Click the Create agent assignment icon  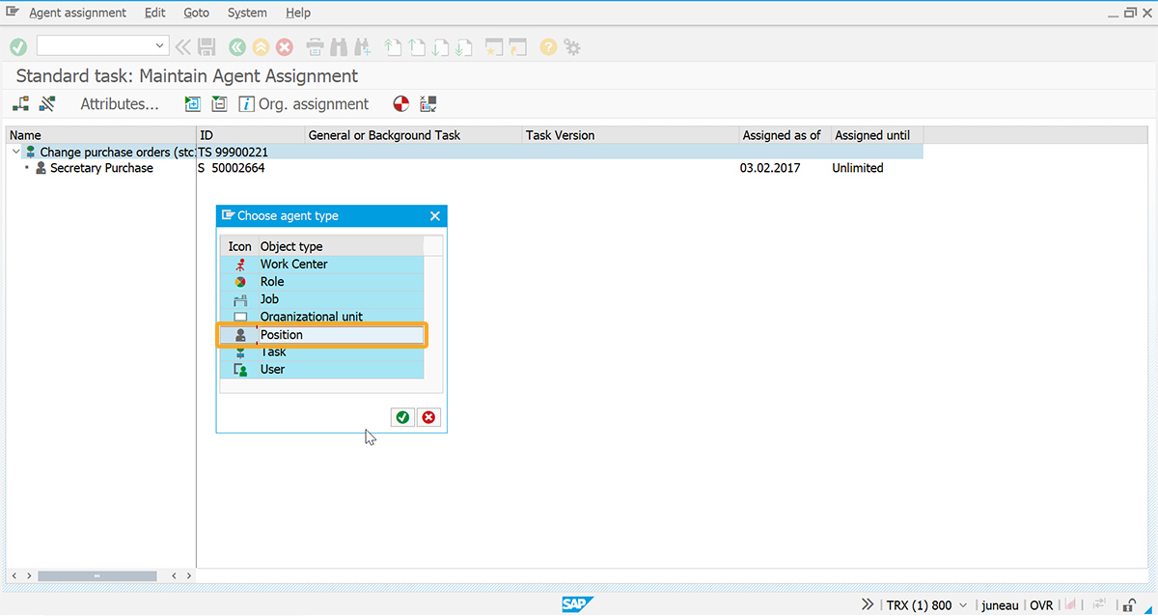[x=21, y=104]
